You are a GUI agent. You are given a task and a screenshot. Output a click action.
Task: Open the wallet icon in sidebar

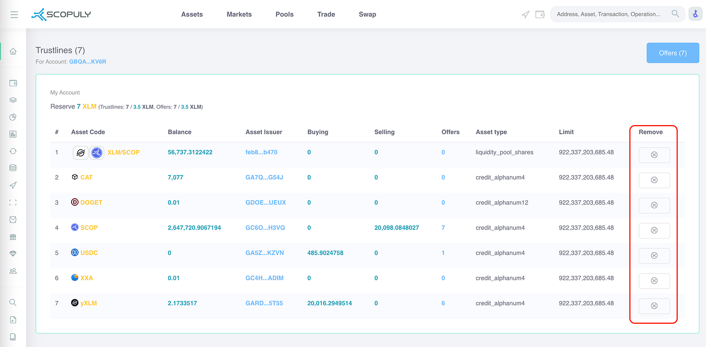(13, 83)
